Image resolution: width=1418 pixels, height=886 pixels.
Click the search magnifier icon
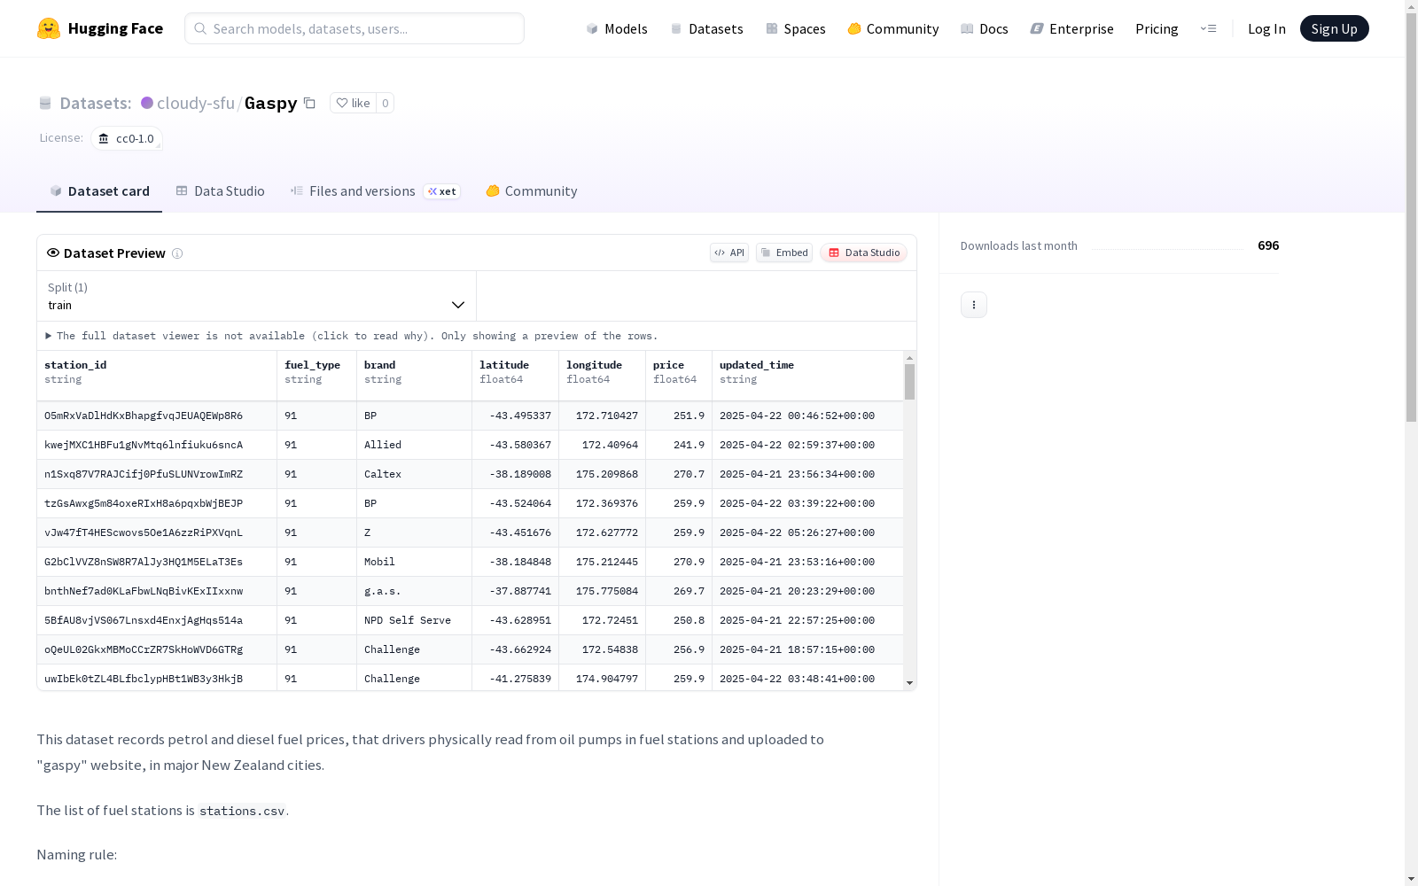click(x=200, y=28)
